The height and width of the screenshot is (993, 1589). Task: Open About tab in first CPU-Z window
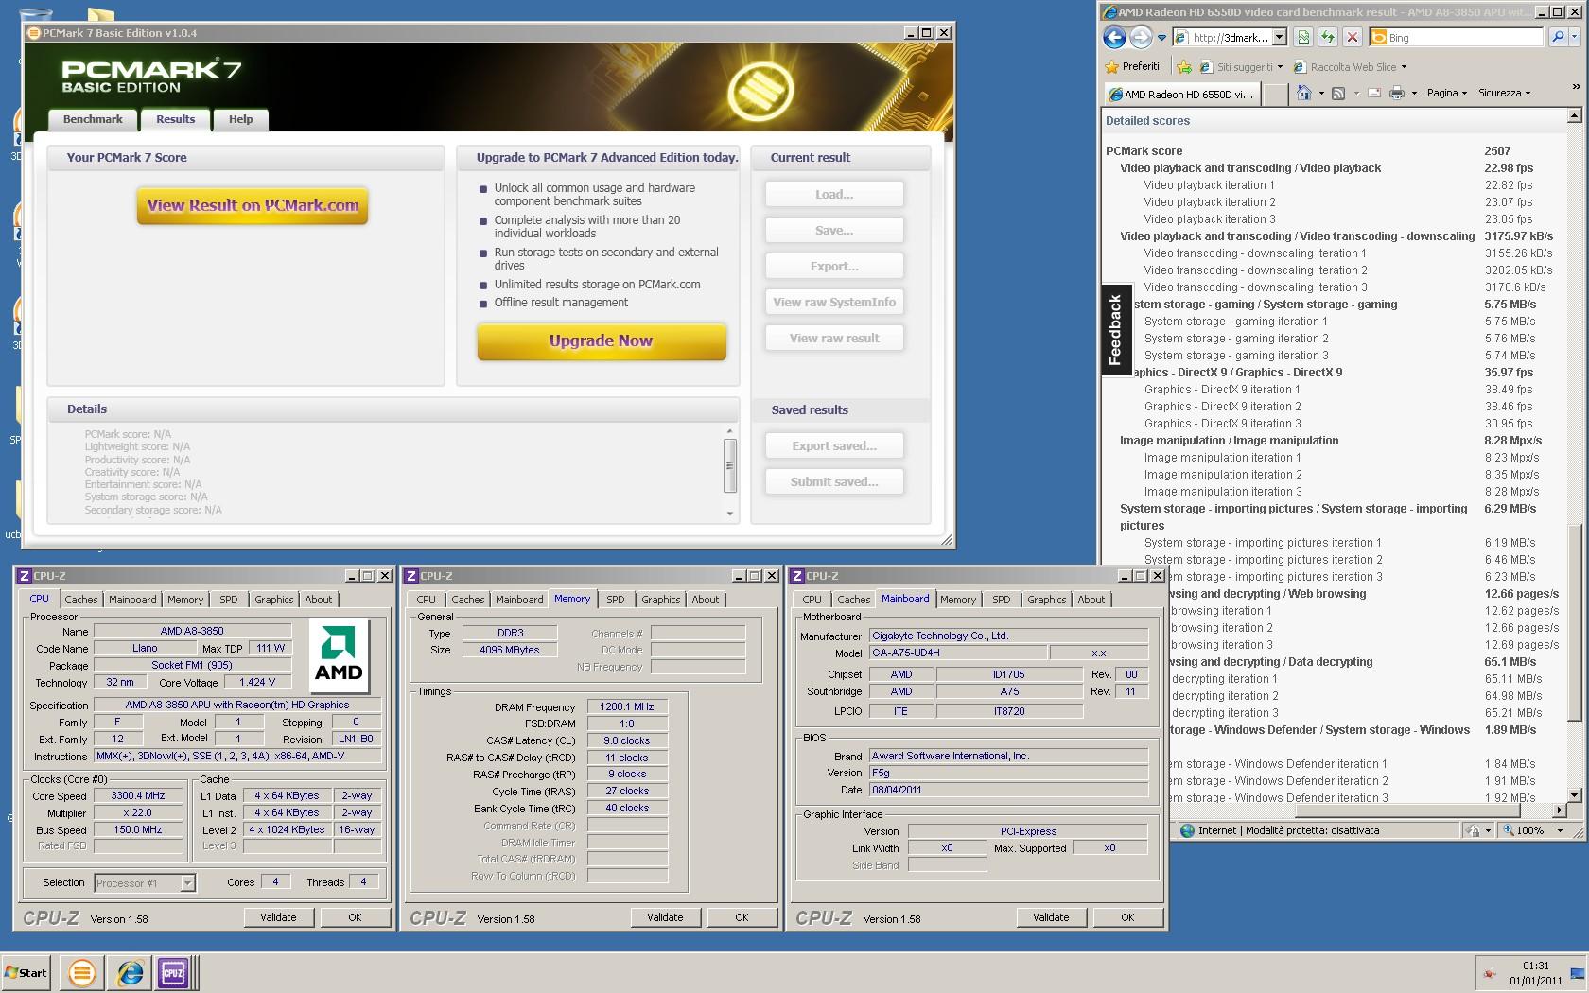point(319,600)
